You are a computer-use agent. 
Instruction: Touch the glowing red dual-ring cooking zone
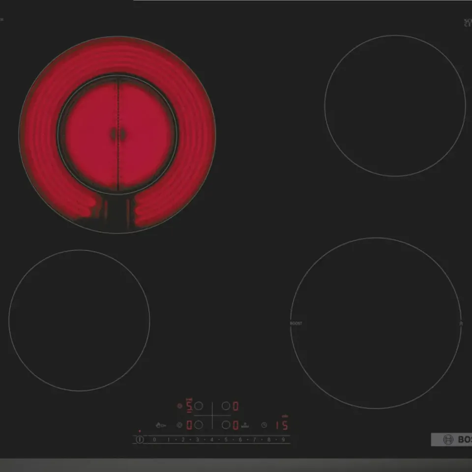tap(118, 135)
